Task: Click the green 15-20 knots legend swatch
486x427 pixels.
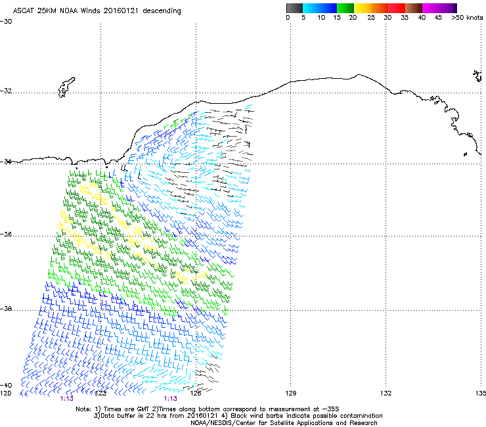Action: click(345, 8)
